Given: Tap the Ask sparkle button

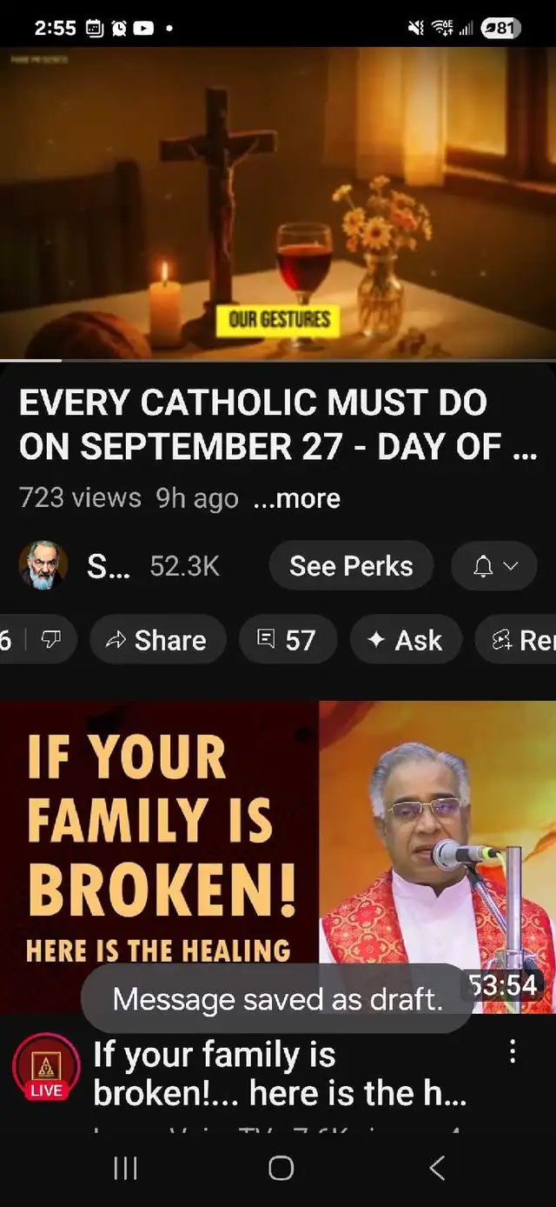Looking at the screenshot, I should [x=406, y=640].
